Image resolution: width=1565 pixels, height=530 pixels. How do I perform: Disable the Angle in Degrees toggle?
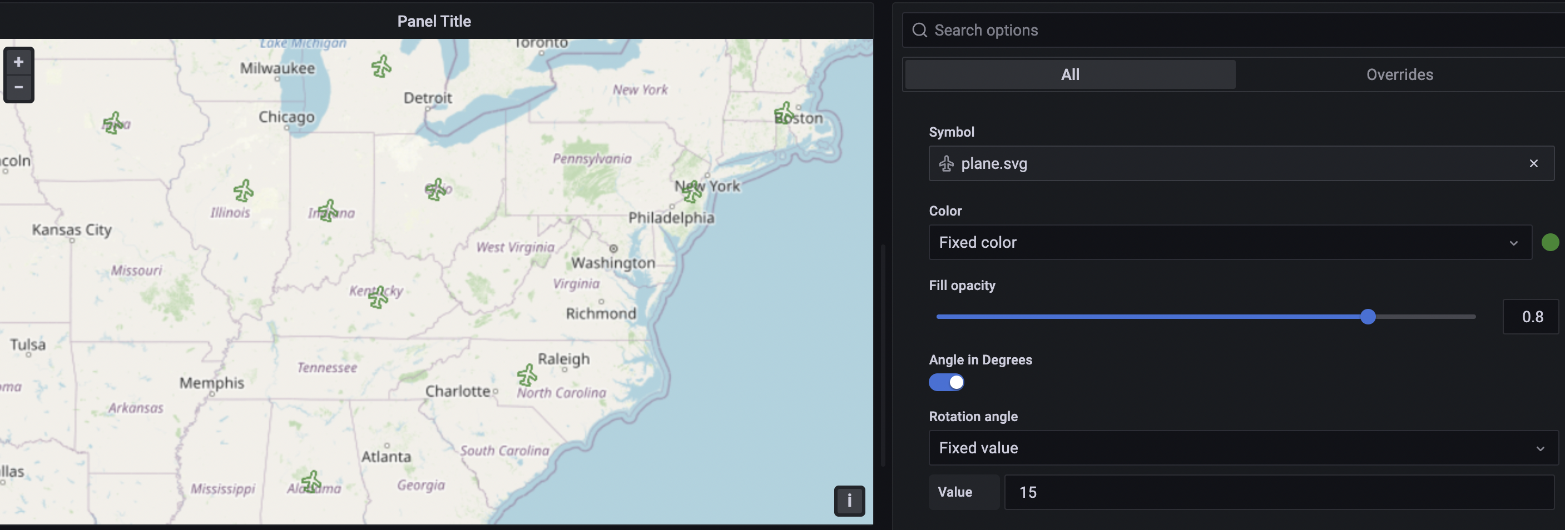[x=947, y=382]
